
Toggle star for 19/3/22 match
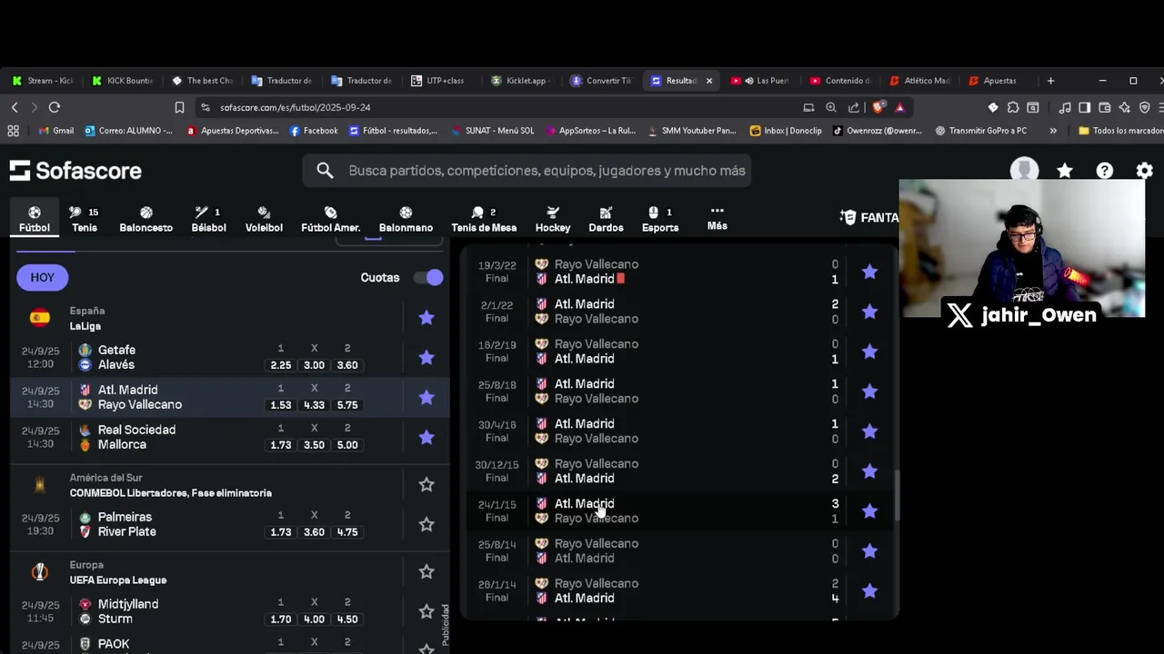(x=870, y=272)
